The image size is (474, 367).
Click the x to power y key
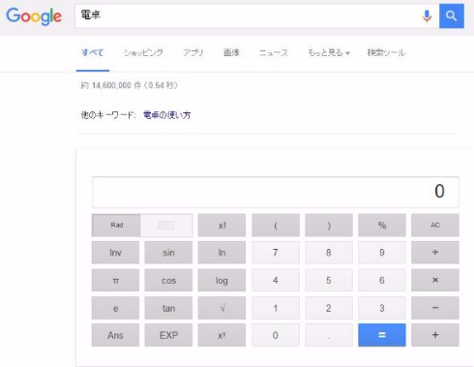pos(222,335)
